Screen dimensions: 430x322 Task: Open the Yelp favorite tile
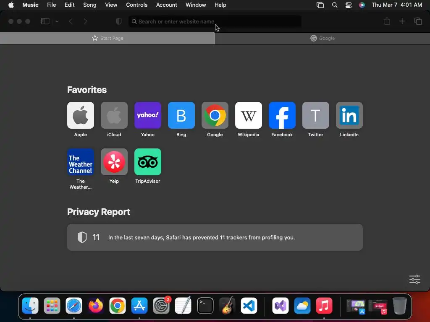(x=114, y=162)
